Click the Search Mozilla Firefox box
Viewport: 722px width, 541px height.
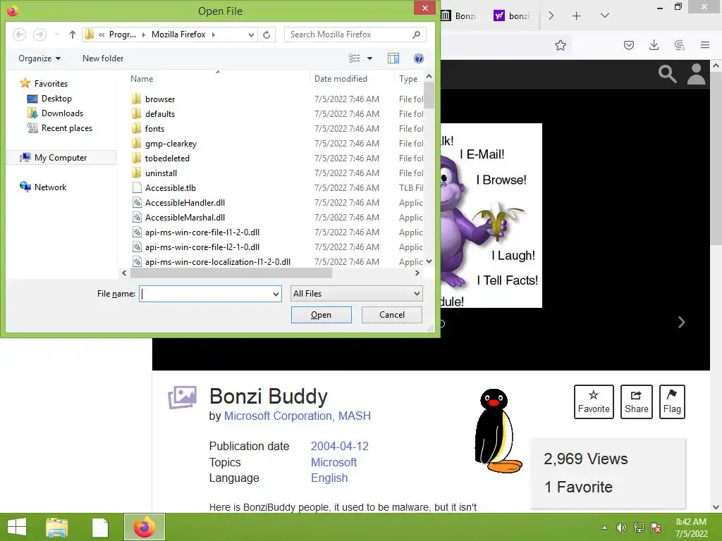pyautogui.click(x=355, y=35)
